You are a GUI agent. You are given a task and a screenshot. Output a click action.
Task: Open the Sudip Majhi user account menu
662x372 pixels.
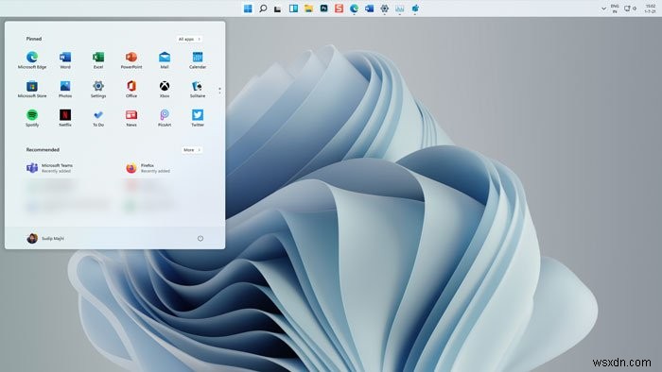(45, 239)
